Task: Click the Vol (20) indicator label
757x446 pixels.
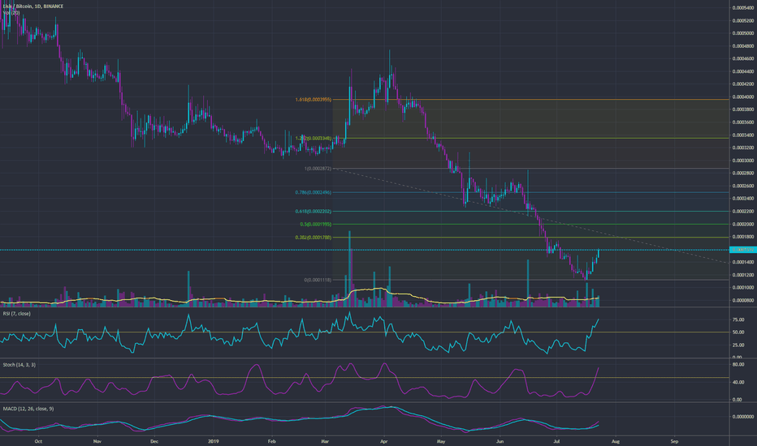Action: [x=11, y=13]
